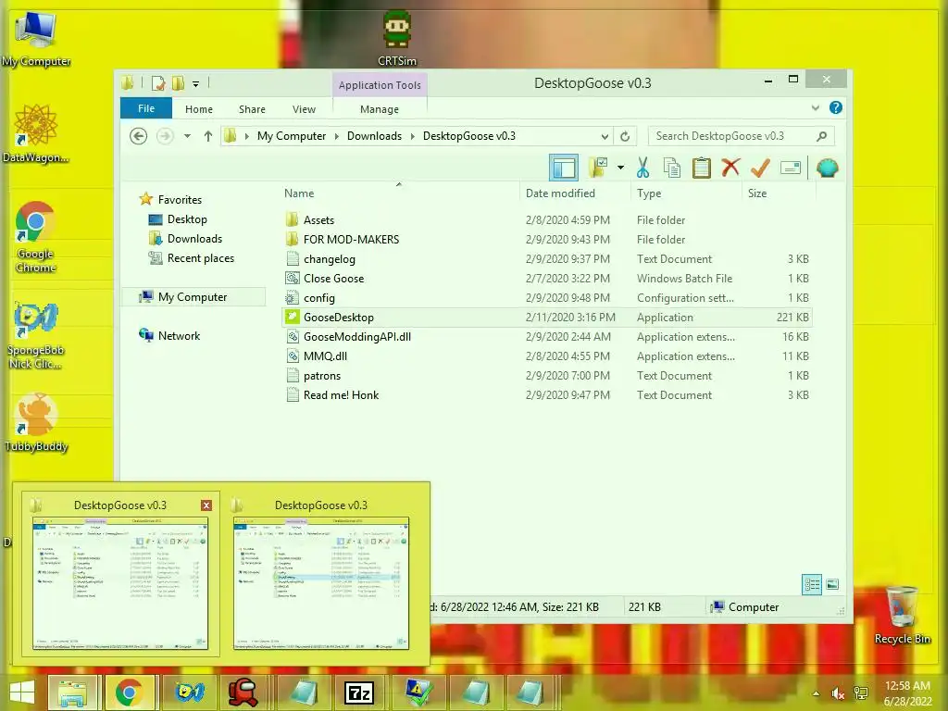
Task: Open Classic Shell settings via the shell icon
Action: (827, 168)
